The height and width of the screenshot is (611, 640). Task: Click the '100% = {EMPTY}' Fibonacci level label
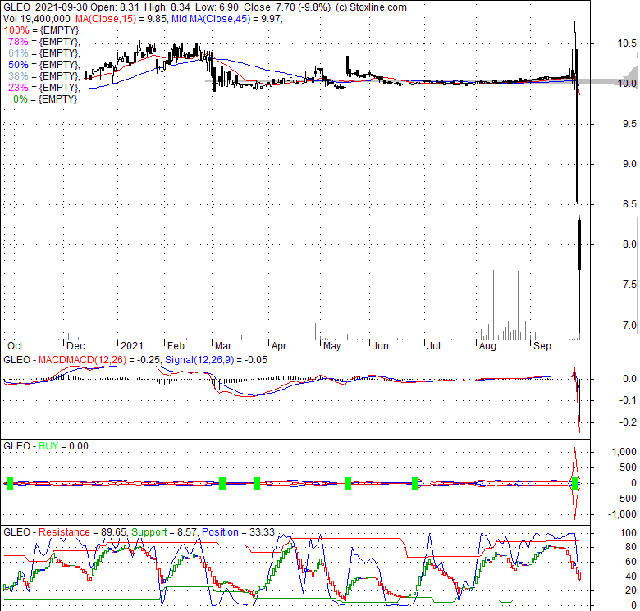pos(42,30)
